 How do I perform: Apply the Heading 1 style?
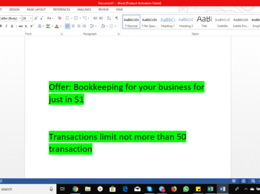point(168,22)
